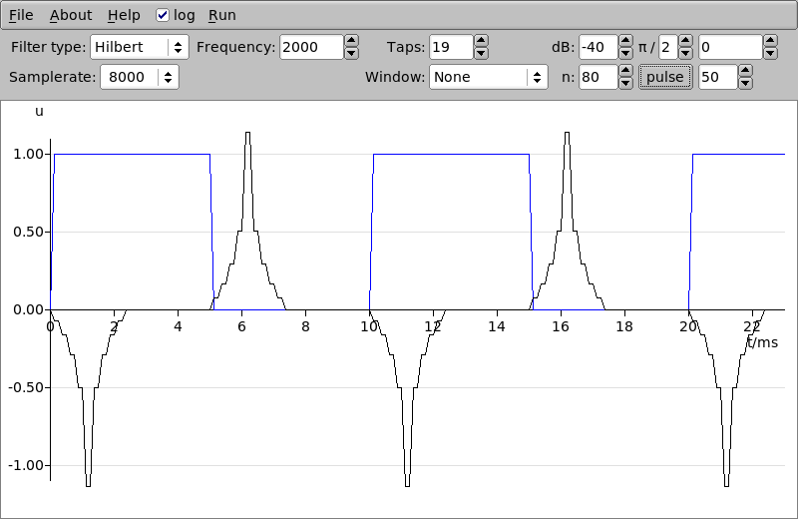This screenshot has width=798, height=519.
Task: Open the Filter type Hilbert dropdown
Action: click(x=140, y=47)
